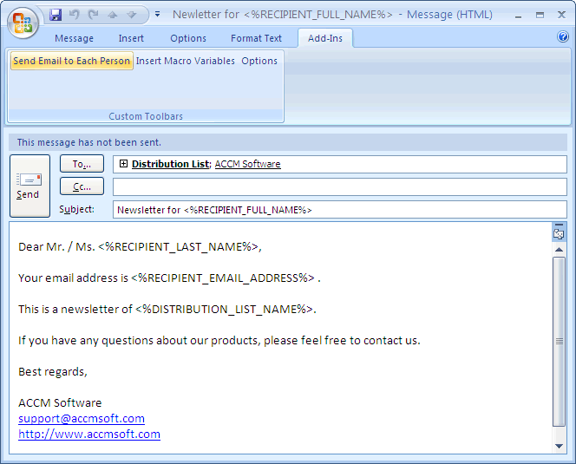Open Customize Quick Access Toolbar dropdown
The width and height of the screenshot is (576, 464).
tap(157, 15)
